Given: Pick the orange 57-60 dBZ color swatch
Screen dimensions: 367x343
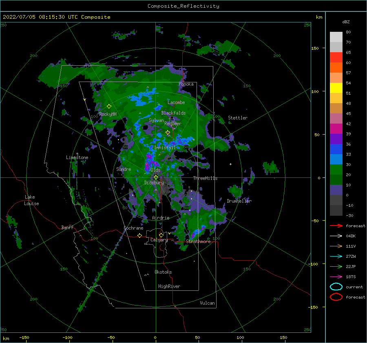Looking at the screenshot, I should coord(336,67).
